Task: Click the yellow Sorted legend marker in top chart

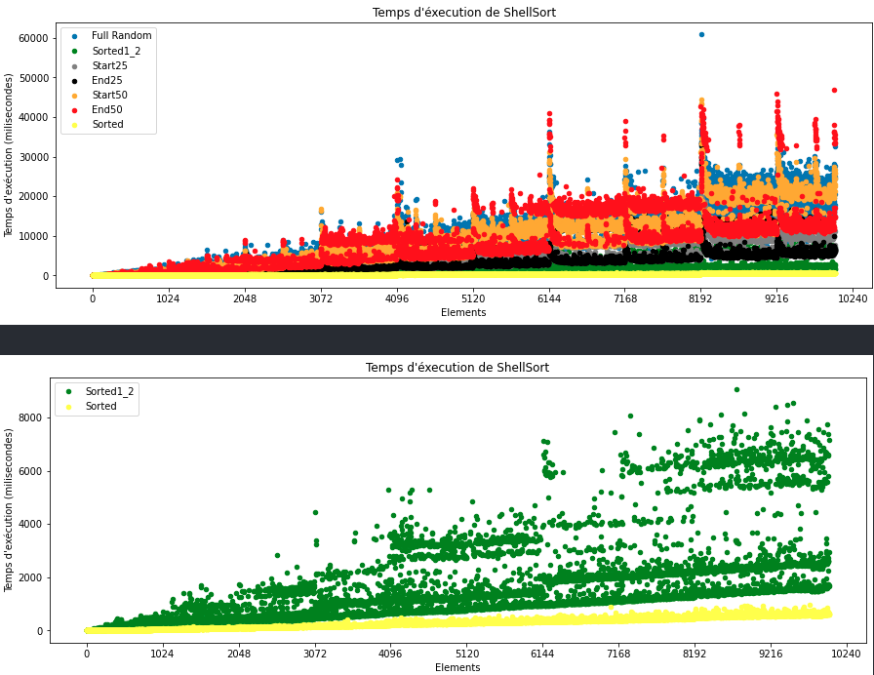Action: (x=75, y=125)
